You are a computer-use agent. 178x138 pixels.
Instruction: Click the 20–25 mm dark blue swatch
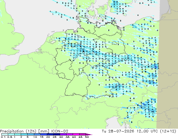pyautogui.click(x=50, y=134)
